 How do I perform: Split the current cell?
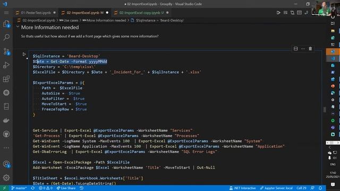click(x=295, y=49)
